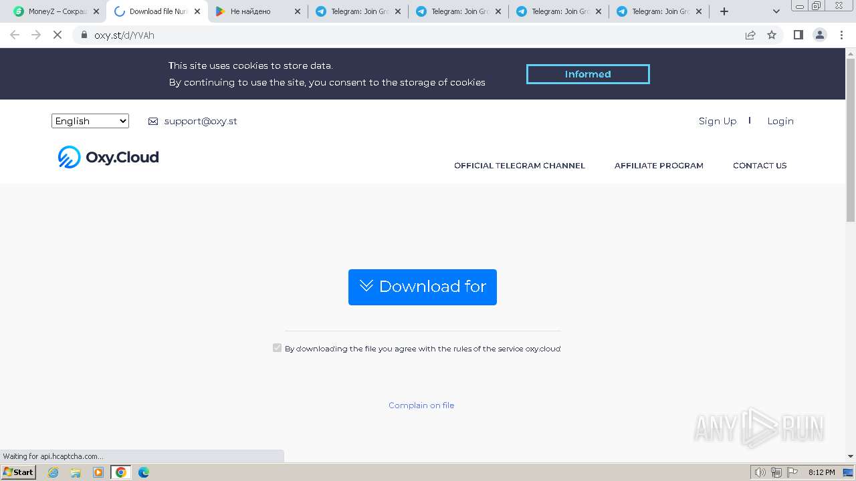Click the page vertical scrollbar thumb

pyautogui.click(x=851, y=140)
